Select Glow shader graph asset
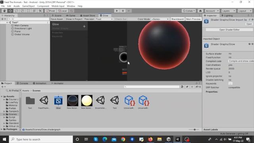The height and width of the screenshot is (143, 254). 58,102
